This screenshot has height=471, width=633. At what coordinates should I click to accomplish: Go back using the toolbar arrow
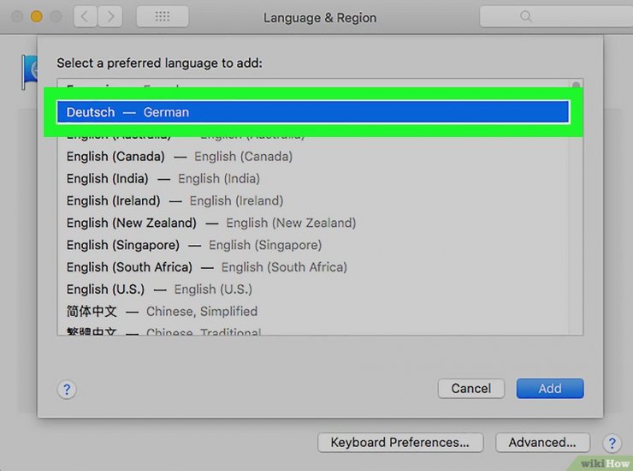86,16
